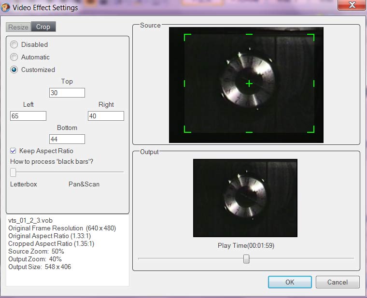Image resolution: width=367 pixels, height=298 pixels.
Task: Toggle the Keep Aspect Ratio checkbox
Action: click(x=13, y=151)
